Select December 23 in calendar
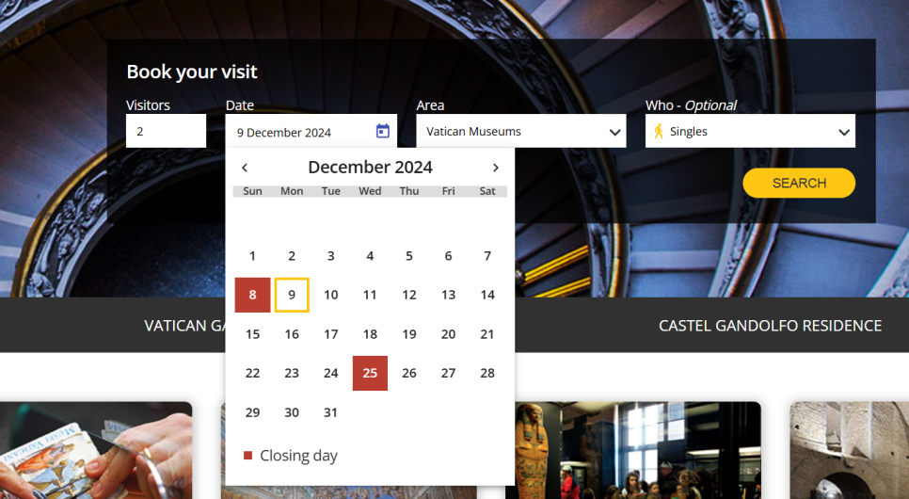The image size is (909, 499). (x=292, y=373)
